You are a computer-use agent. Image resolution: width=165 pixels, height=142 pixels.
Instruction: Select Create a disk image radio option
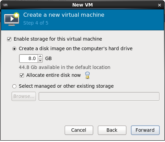click(14, 49)
